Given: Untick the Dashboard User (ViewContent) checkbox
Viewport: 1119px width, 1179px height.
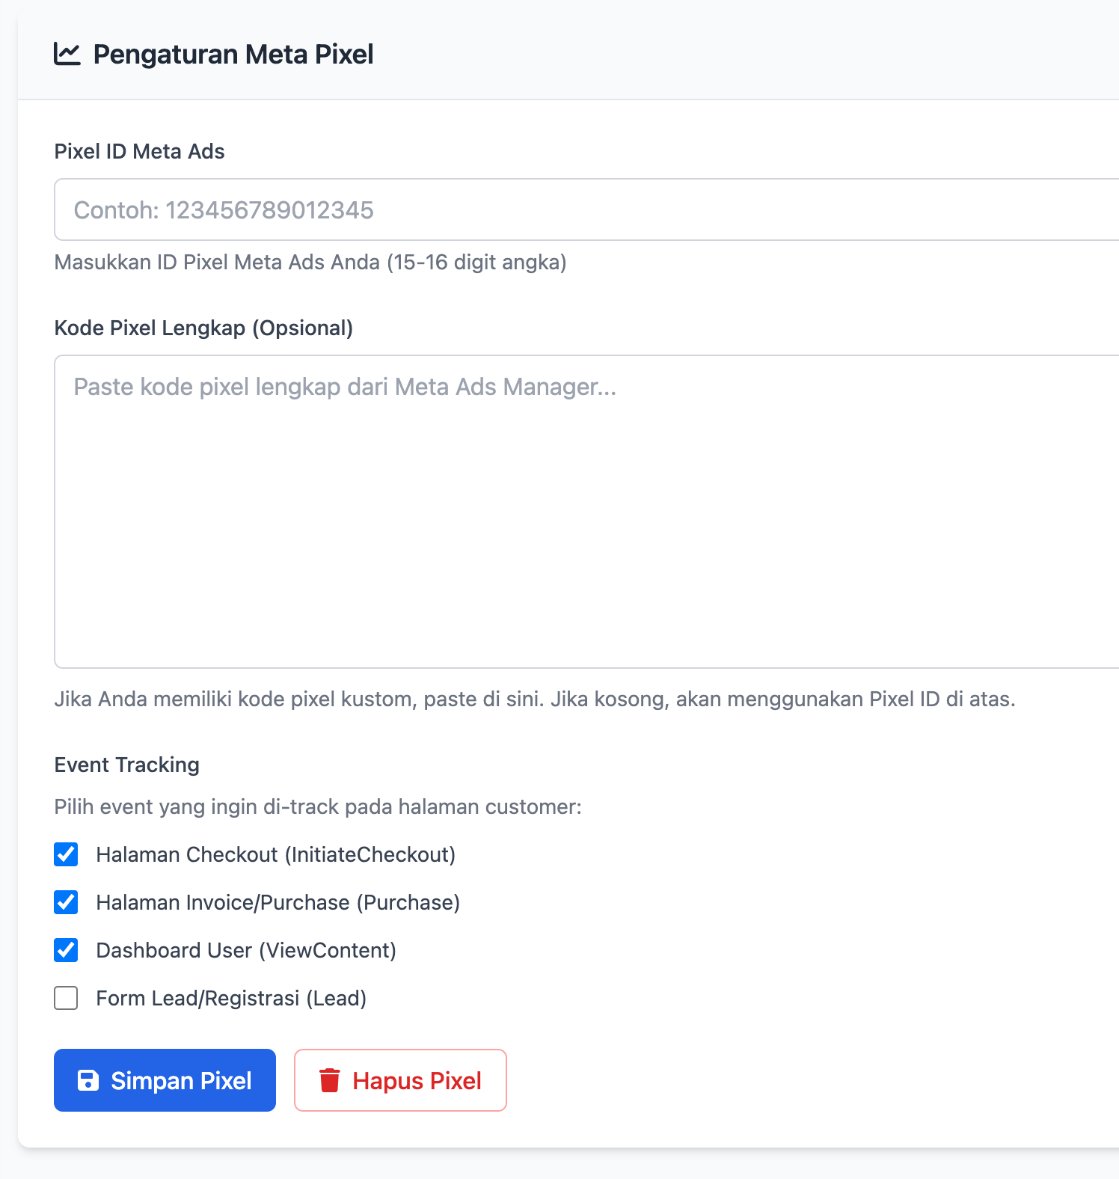Looking at the screenshot, I should (66, 950).
